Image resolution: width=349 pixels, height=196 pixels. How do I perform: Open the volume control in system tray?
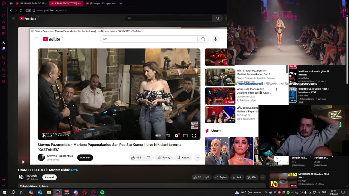point(318,192)
